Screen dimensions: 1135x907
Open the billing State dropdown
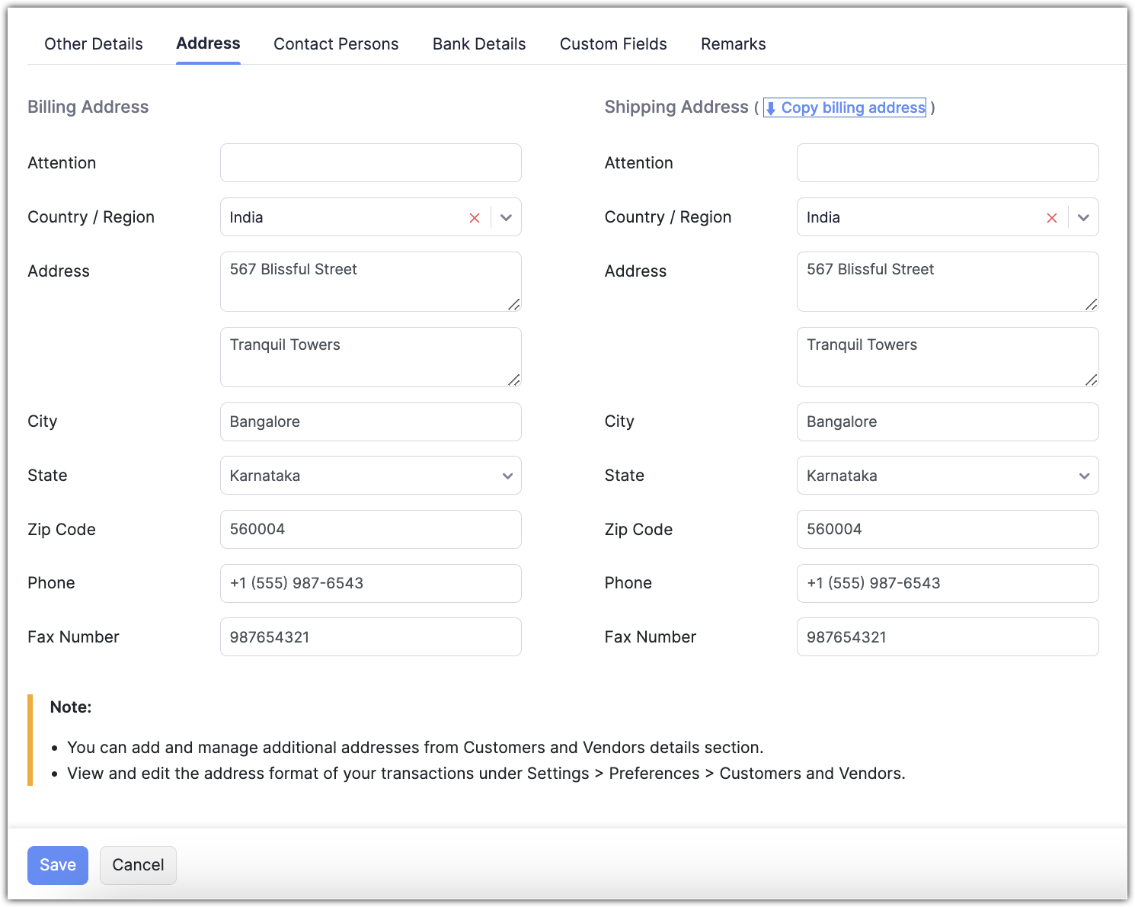click(370, 476)
